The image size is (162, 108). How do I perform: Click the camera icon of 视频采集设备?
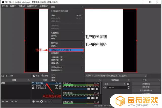pyautogui.click(x=33, y=88)
